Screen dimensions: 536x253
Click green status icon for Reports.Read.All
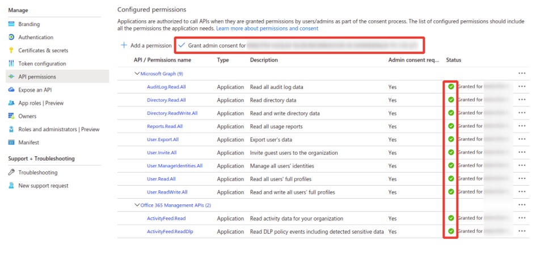click(451, 126)
